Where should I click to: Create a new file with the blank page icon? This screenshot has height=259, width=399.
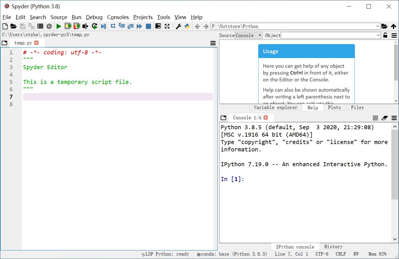(5, 26)
